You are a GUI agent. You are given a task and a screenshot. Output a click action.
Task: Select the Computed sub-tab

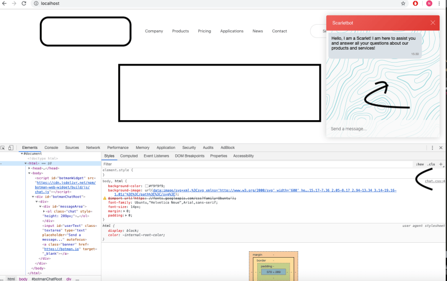coord(129,156)
